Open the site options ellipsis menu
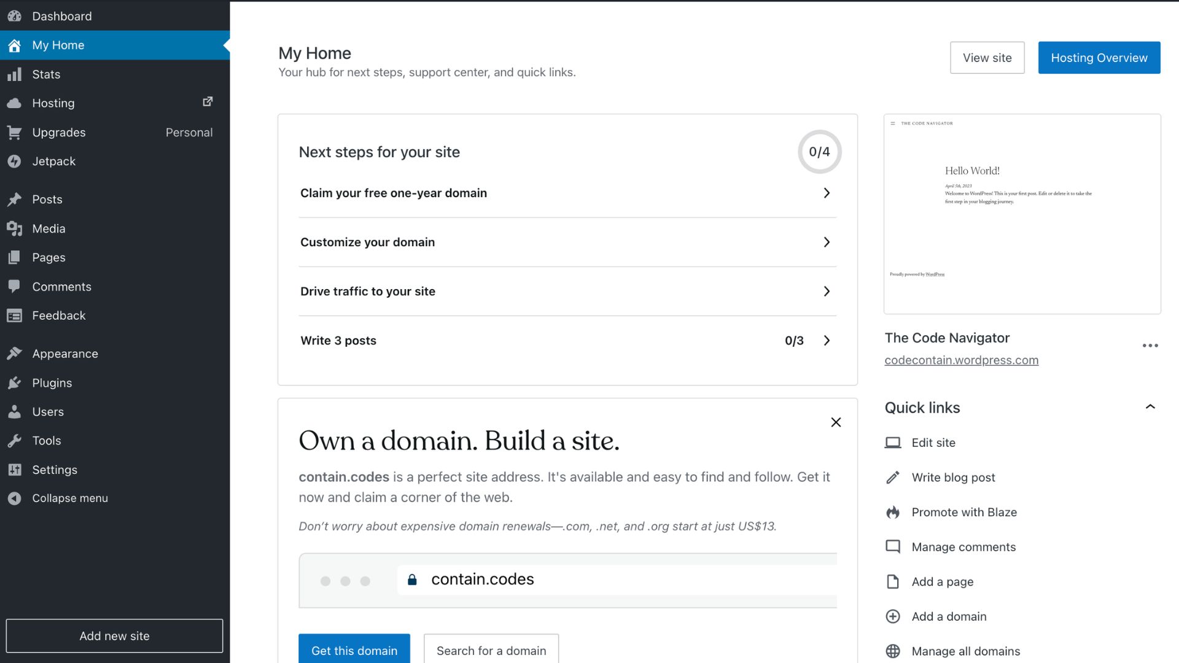 (x=1150, y=346)
